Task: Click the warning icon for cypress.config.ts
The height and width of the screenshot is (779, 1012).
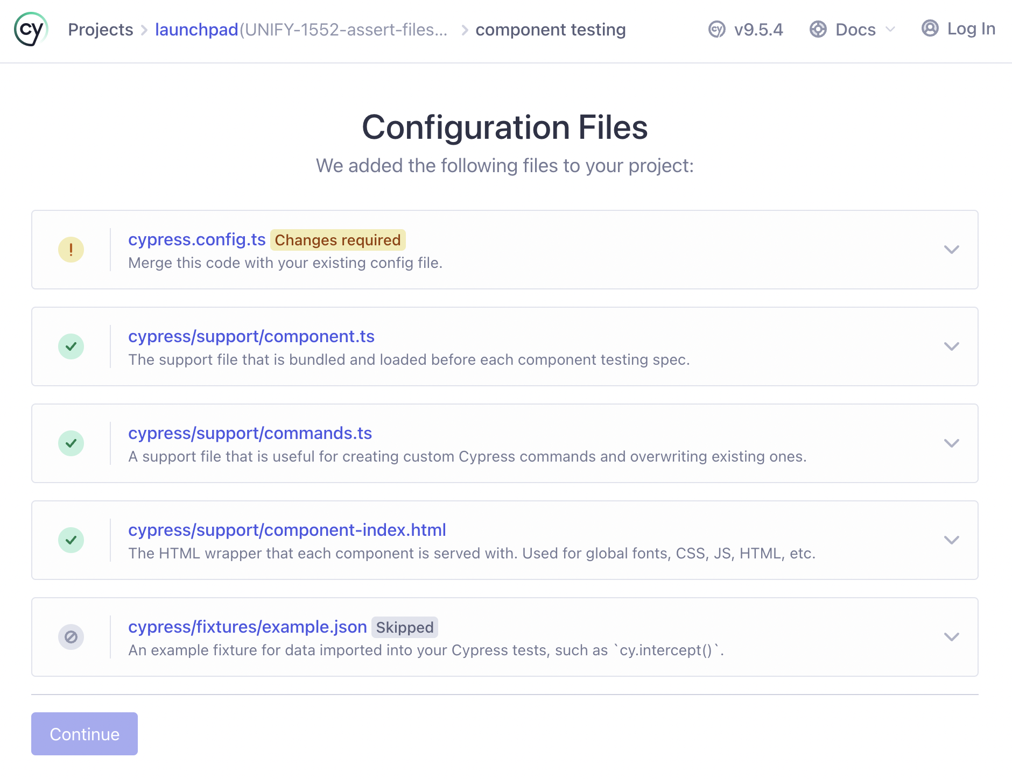Action: click(x=71, y=250)
